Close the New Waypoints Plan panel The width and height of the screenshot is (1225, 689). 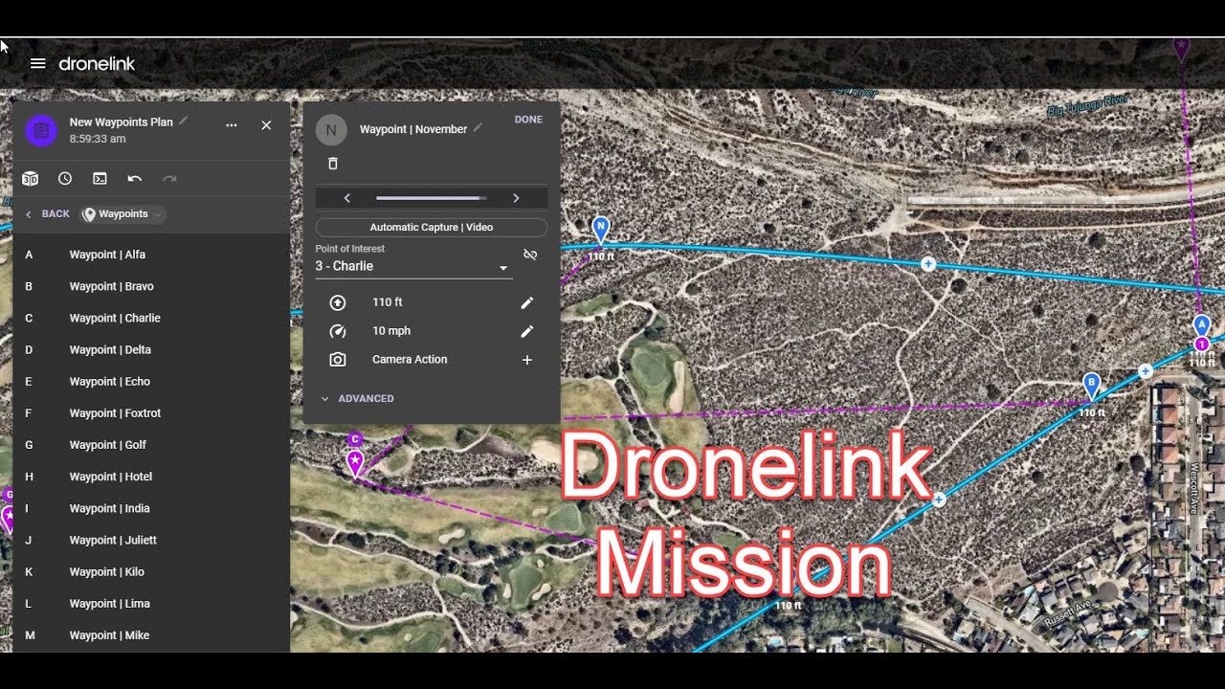point(266,125)
